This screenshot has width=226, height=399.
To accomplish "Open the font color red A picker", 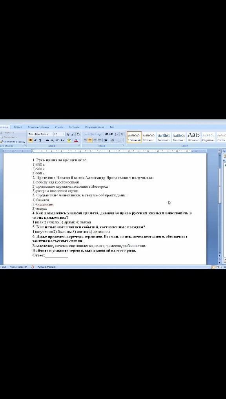I will click(76, 140).
